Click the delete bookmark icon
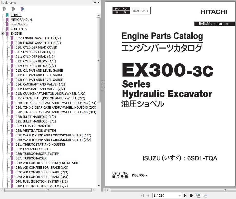 click(5, 9)
